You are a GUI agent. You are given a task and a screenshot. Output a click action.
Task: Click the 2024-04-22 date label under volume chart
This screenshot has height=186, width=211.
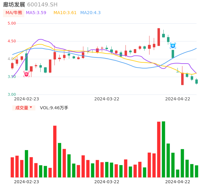177,182
